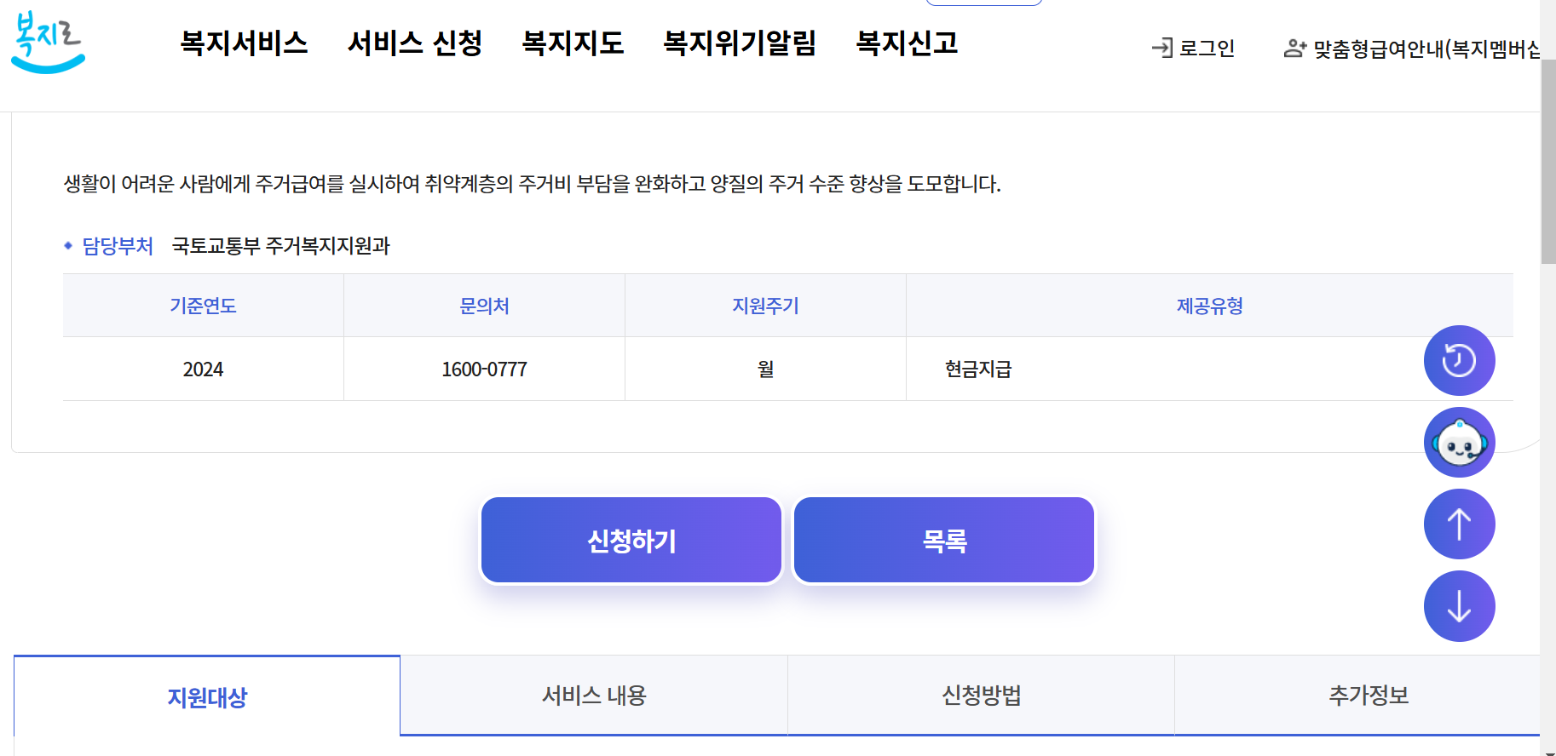Click the circular history icon

tap(1459, 360)
